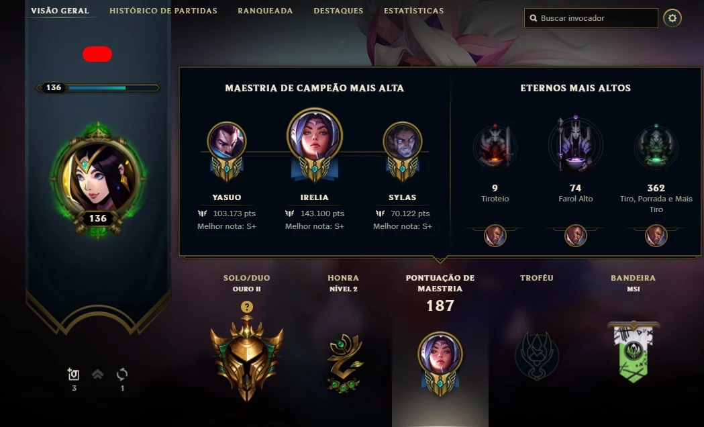This screenshot has height=427, width=704.
Task: Select the Irelia mastery portrait in top panel
Action: coord(314,135)
